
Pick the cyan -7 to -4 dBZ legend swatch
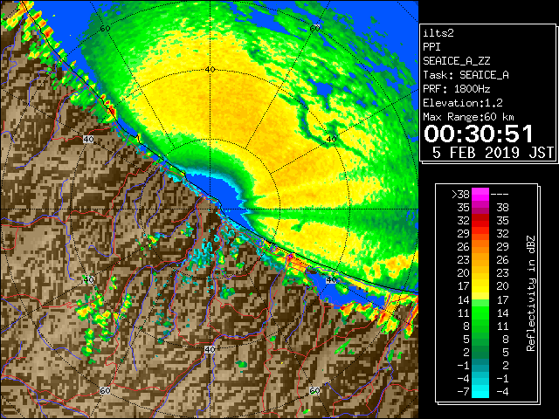(480, 392)
